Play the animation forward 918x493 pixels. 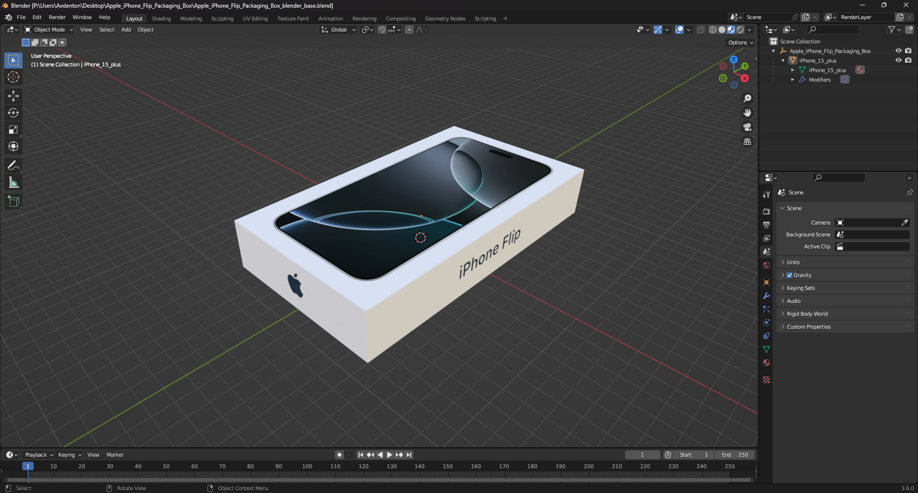pos(389,455)
